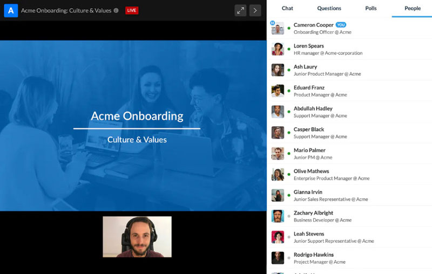Expand the video to fullscreen

point(240,10)
